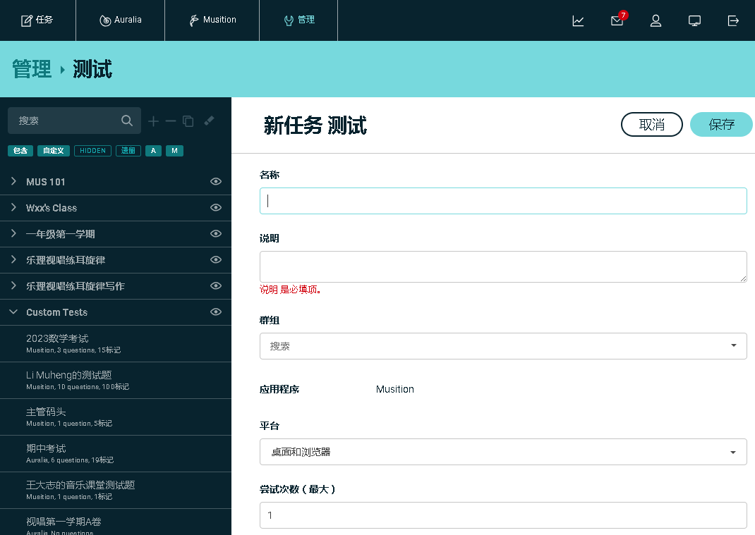Expand the MUS 101 tree node
Screen dimensions: 755x535
13,181
